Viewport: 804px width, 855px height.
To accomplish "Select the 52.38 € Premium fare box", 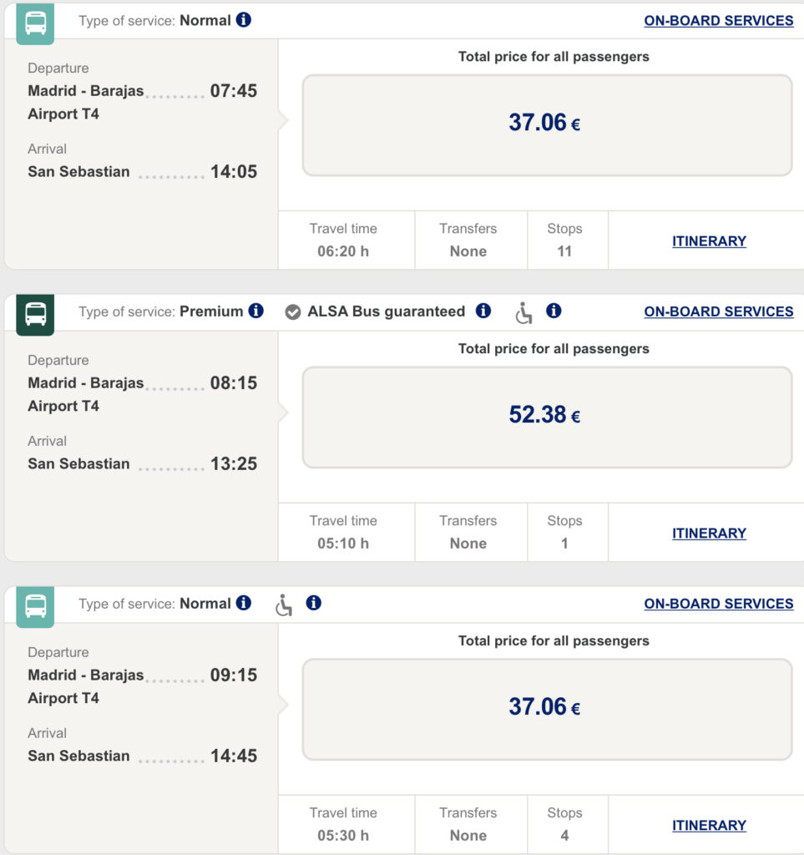I will pos(547,417).
